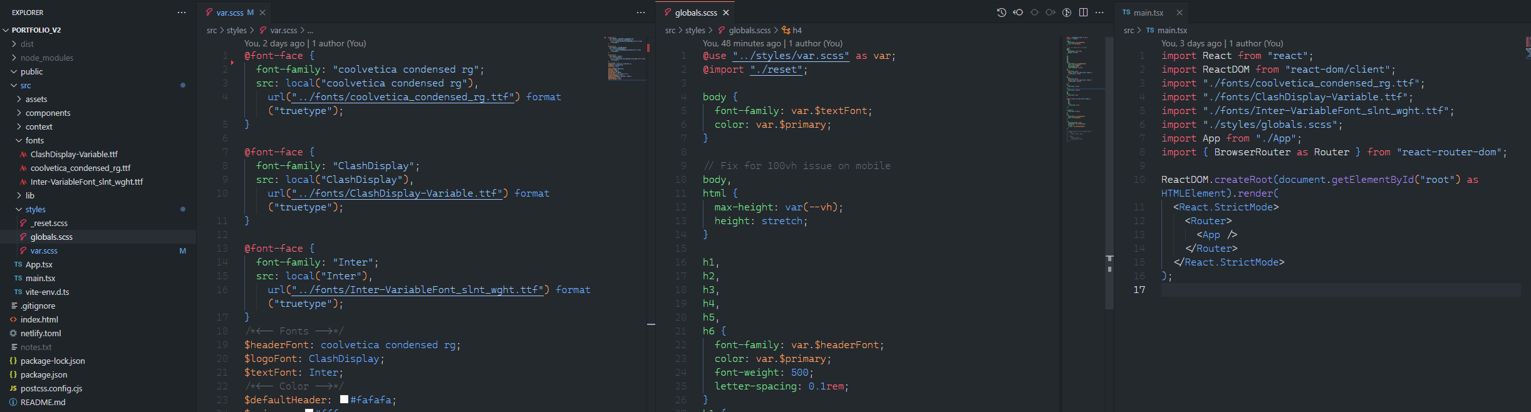Open more actions menu for globals.scss editor

click(x=1099, y=13)
